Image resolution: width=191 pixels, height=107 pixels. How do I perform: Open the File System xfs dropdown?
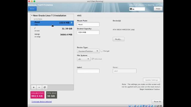coord(84,59)
